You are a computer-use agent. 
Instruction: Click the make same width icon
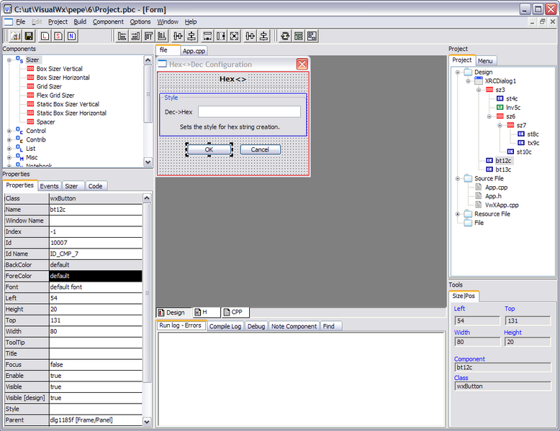(207, 36)
